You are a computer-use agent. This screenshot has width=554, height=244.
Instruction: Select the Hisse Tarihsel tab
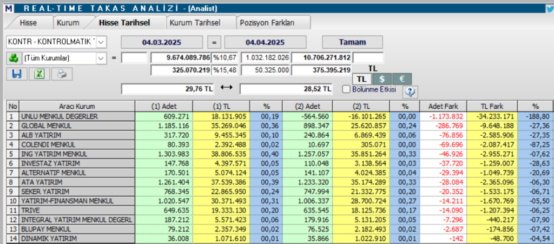click(x=124, y=23)
